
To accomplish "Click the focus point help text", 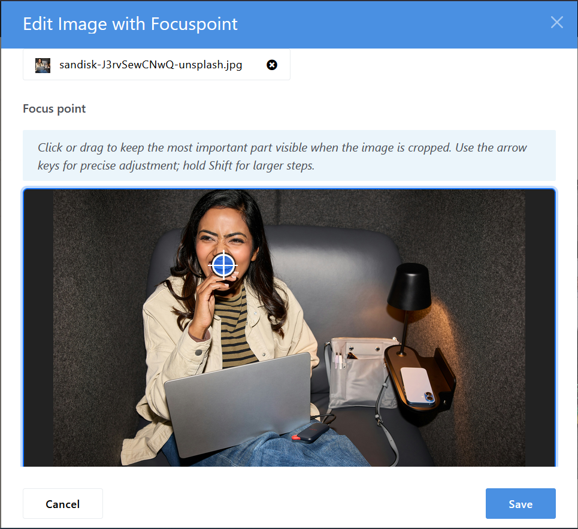I will [282, 156].
